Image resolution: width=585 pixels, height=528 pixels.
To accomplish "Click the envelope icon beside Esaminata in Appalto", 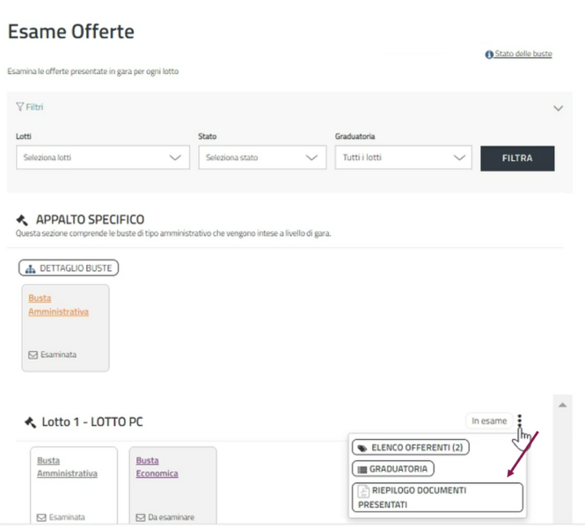I will 33,355.
